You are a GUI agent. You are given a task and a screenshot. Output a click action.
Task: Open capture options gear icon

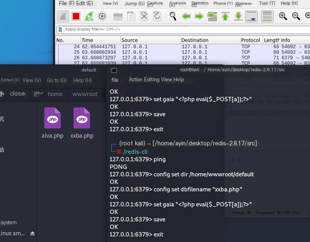point(102,16)
